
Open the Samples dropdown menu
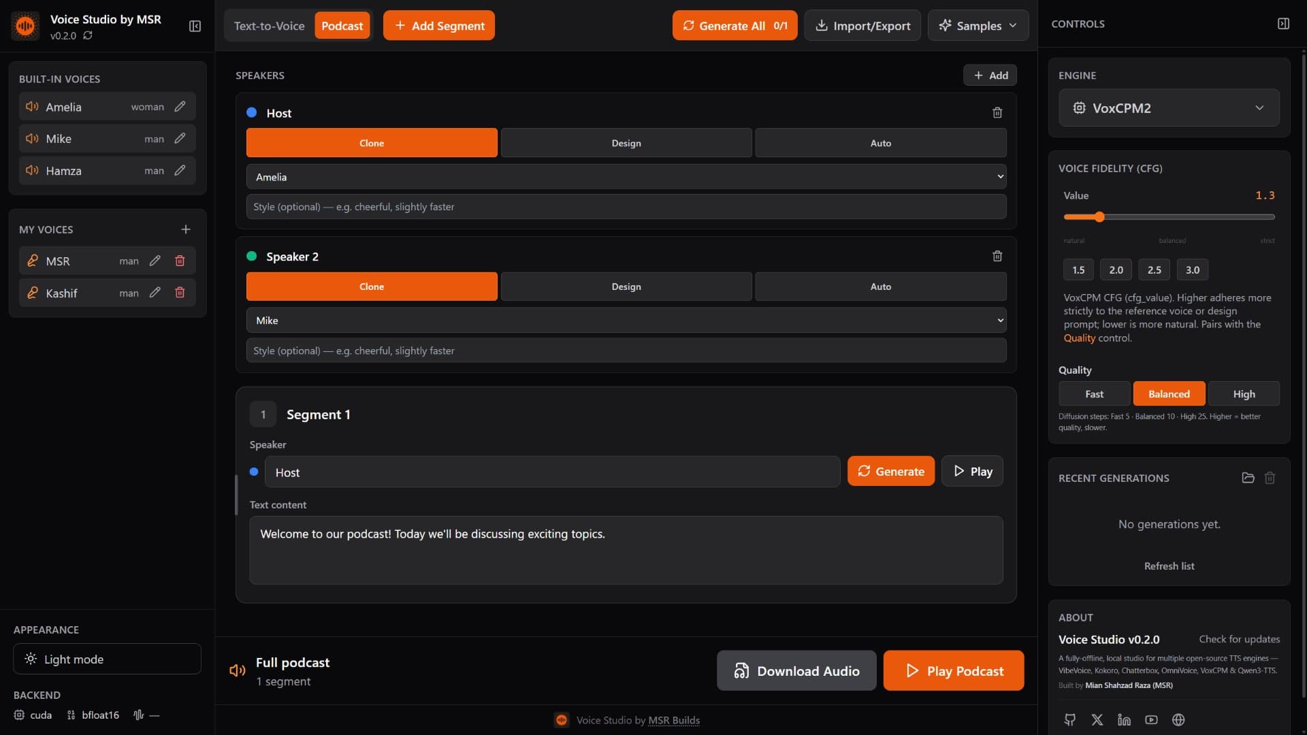(x=978, y=26)
